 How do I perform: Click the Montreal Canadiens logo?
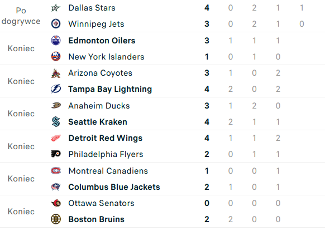[x=56, y=171]
